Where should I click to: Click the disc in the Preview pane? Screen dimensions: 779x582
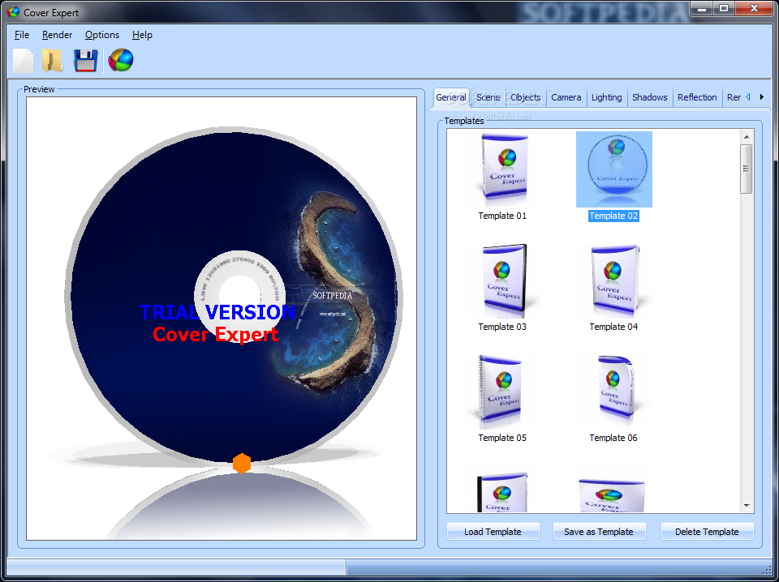point(234,297)
